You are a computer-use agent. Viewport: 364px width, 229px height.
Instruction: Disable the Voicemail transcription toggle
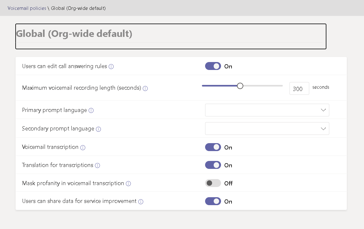point(213,147)
